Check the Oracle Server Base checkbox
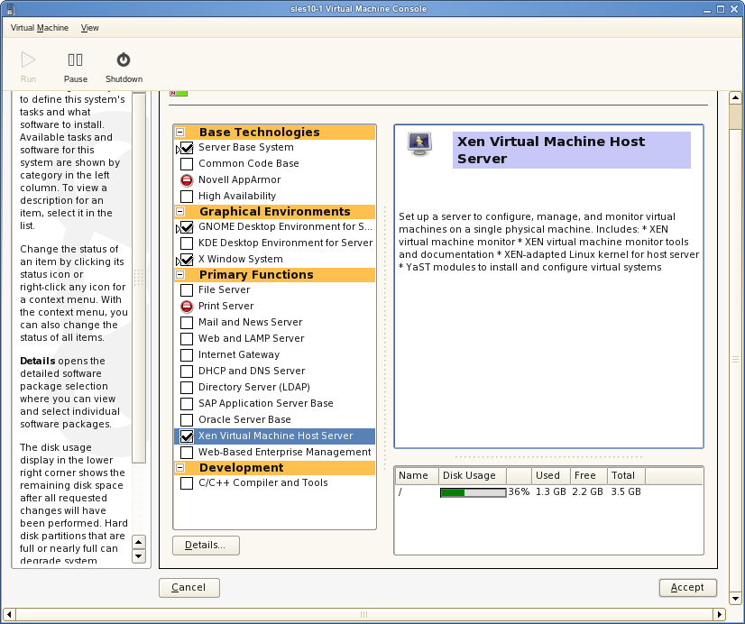This screenshot has height=624, width=745. tap(187, 420)
